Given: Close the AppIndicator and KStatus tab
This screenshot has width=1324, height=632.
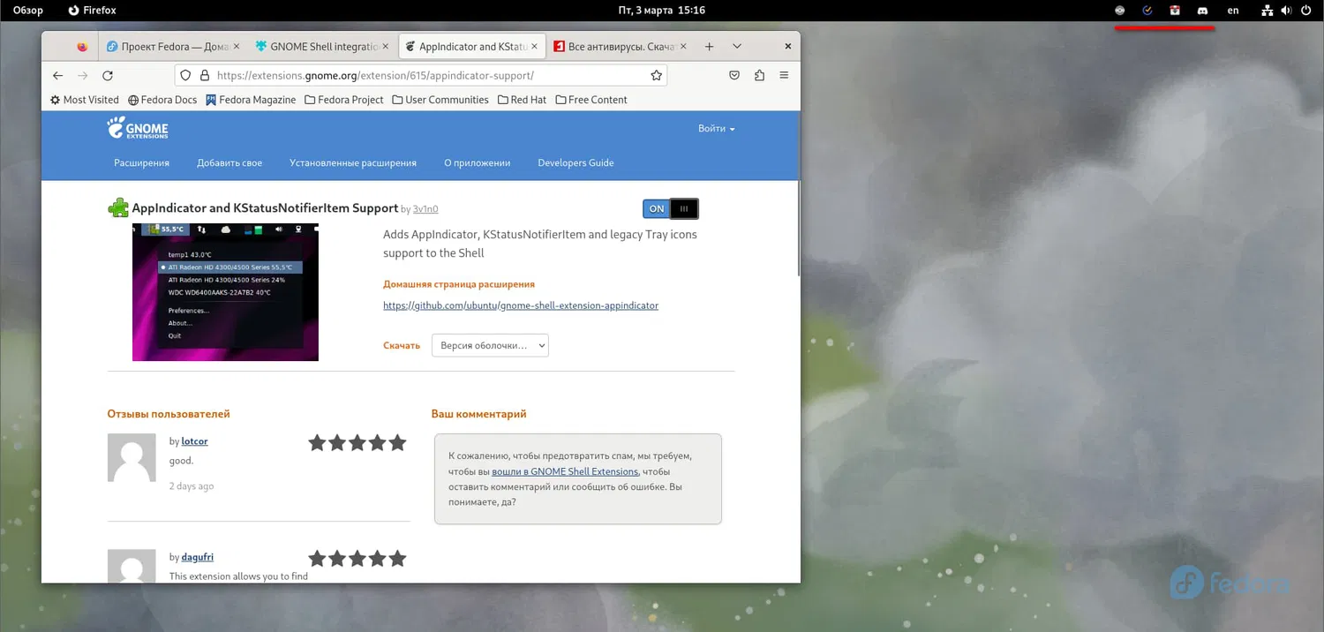Looking at the screenshot, I should (536, 47).
